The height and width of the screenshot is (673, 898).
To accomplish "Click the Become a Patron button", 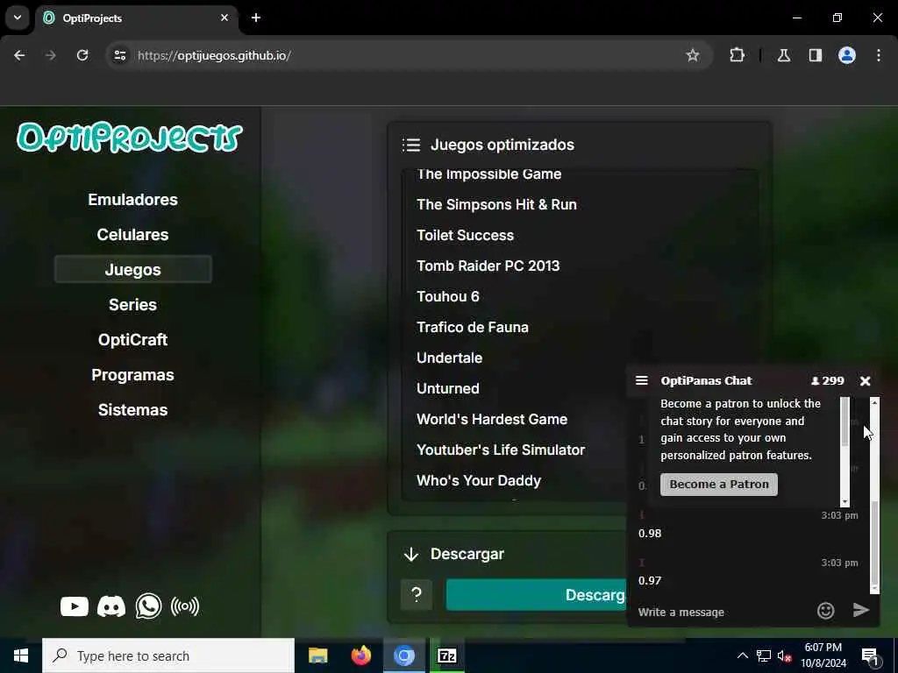I will pyautogui.click(x=719, y=484).
